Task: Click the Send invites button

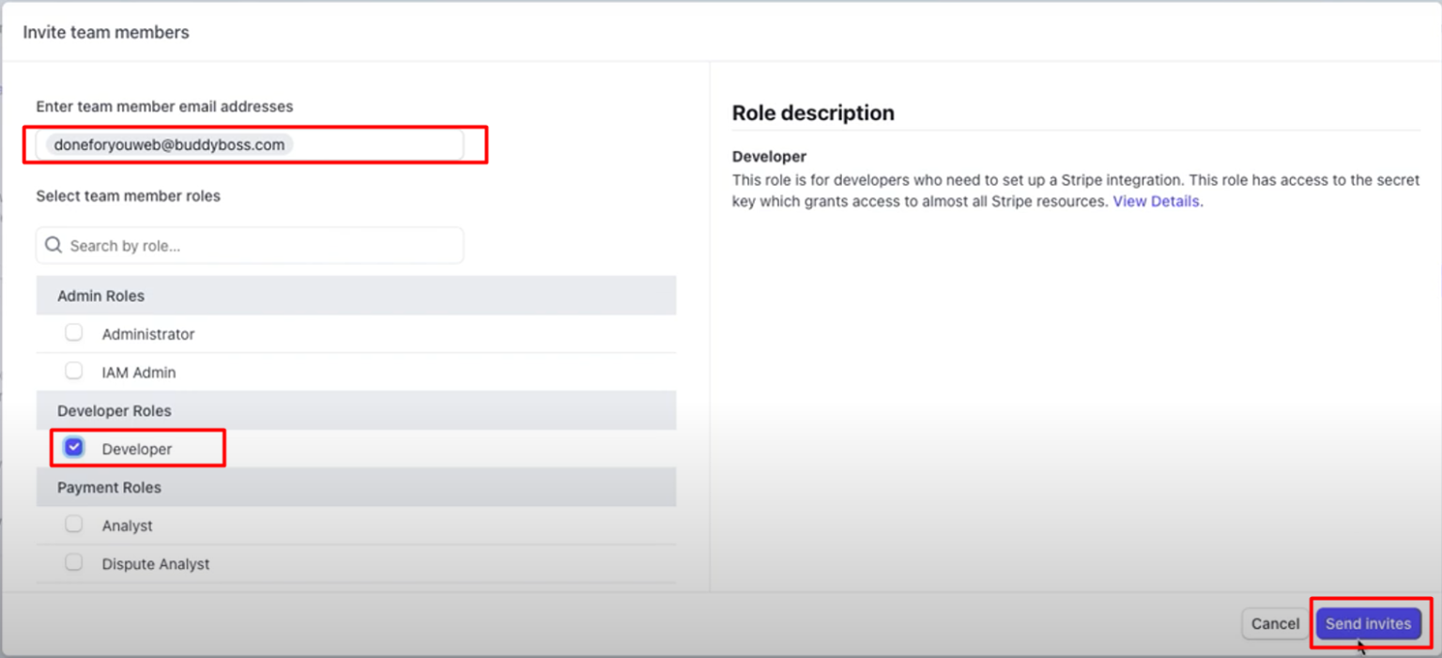Action: pos(1368,623)
